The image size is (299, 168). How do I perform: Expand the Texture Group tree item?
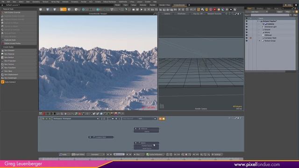coord(259,41)
